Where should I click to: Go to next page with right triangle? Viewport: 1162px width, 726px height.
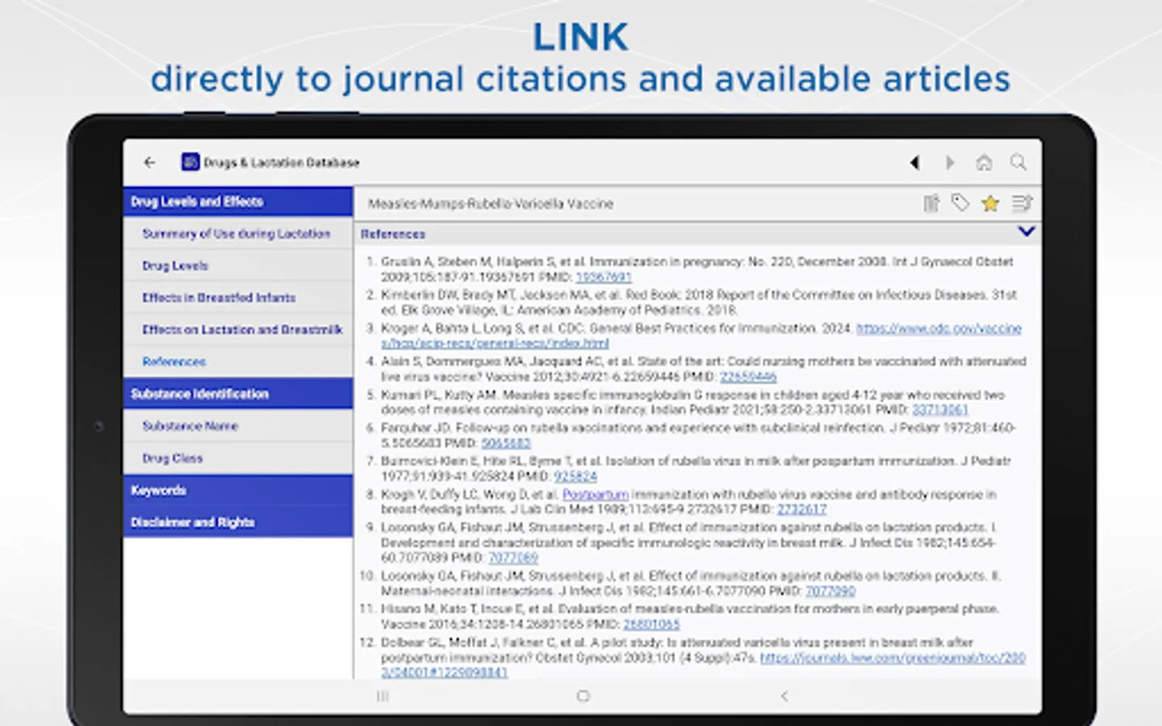[950, 162]
